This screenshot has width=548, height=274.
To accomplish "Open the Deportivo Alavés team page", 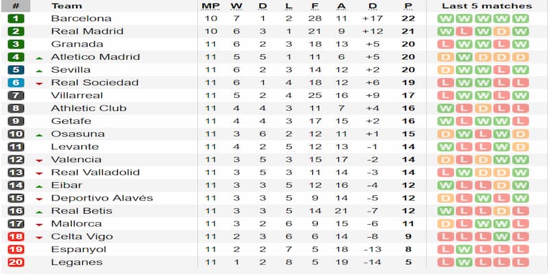I will (x=102, y=198).
